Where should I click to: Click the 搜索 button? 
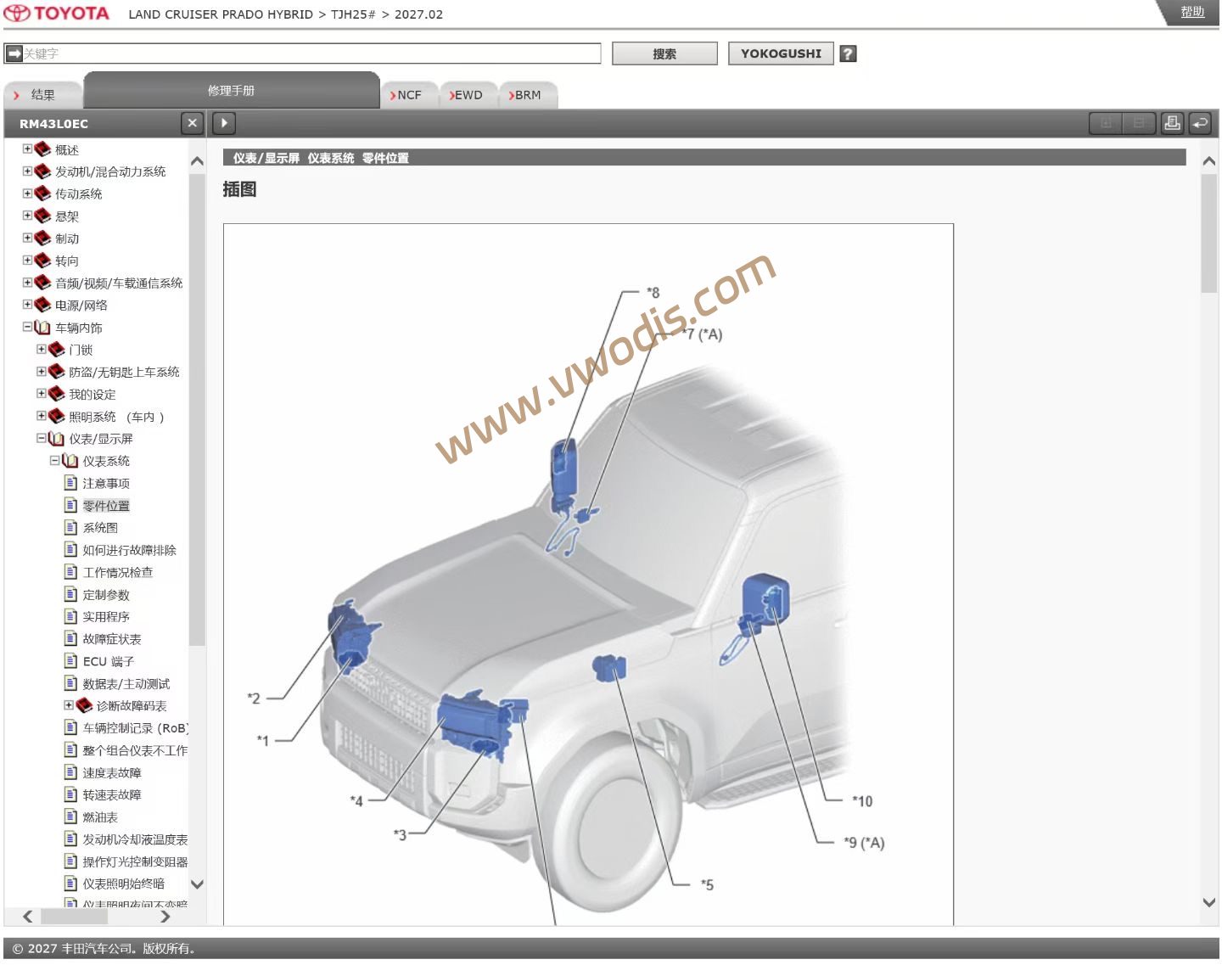pyautogui.click(x=664, y=53)
